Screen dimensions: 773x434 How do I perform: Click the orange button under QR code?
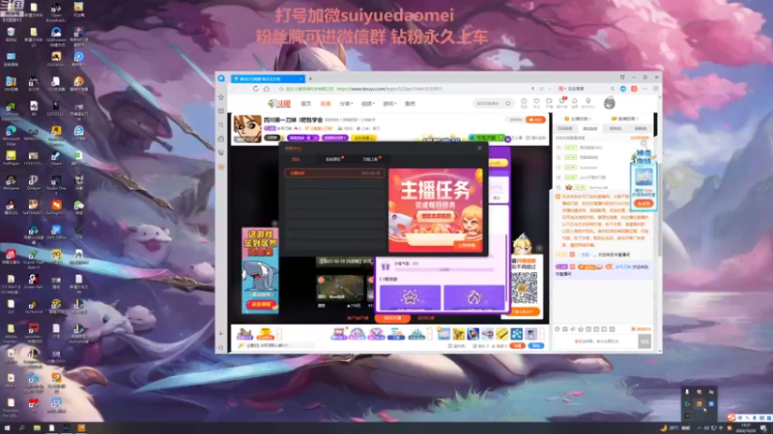point(525,312)
